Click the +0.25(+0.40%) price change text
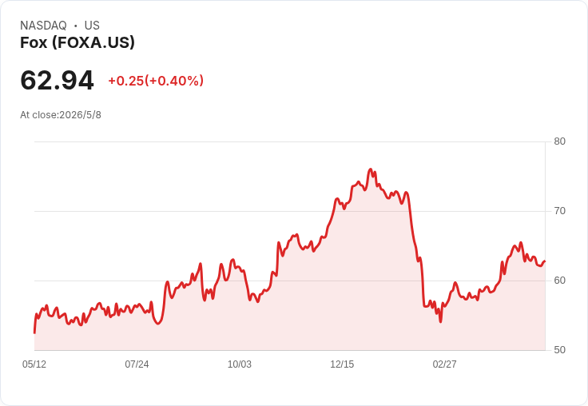The width and height of the screenshot is (588, 406). click(156, 81)
